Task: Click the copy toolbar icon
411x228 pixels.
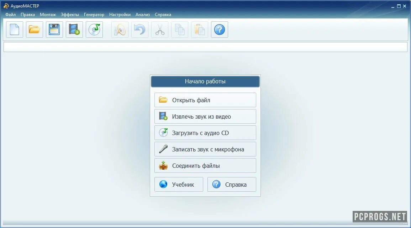Action: coord(180,29)
